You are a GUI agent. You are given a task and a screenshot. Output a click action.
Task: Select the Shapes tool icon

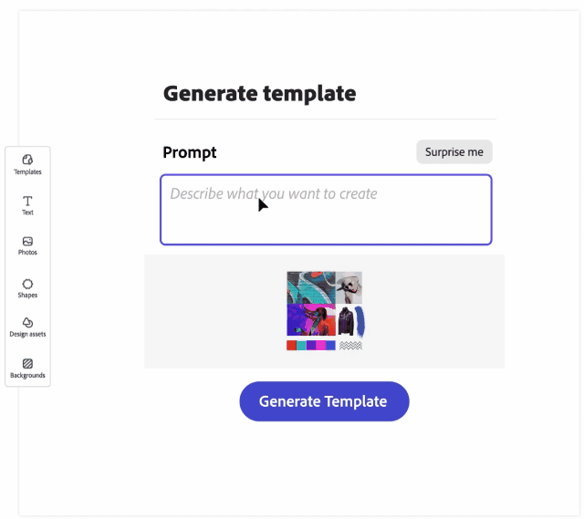click(27, 285)
